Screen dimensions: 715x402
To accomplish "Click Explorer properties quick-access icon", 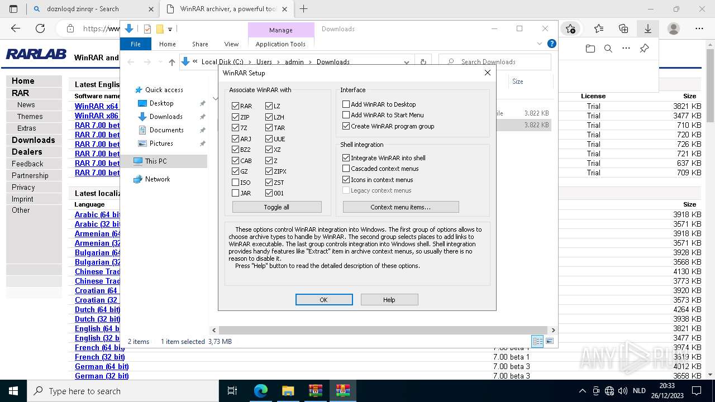I will point(147,29).
